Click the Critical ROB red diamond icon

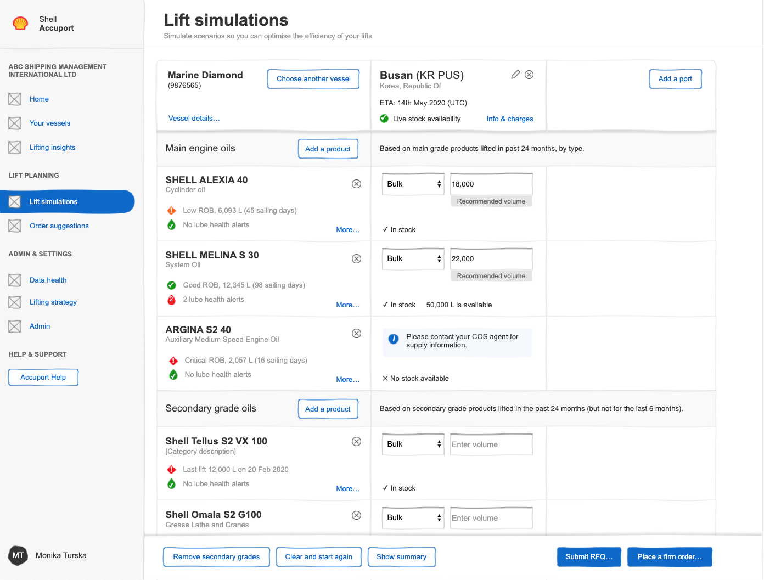tap(173, 361)
